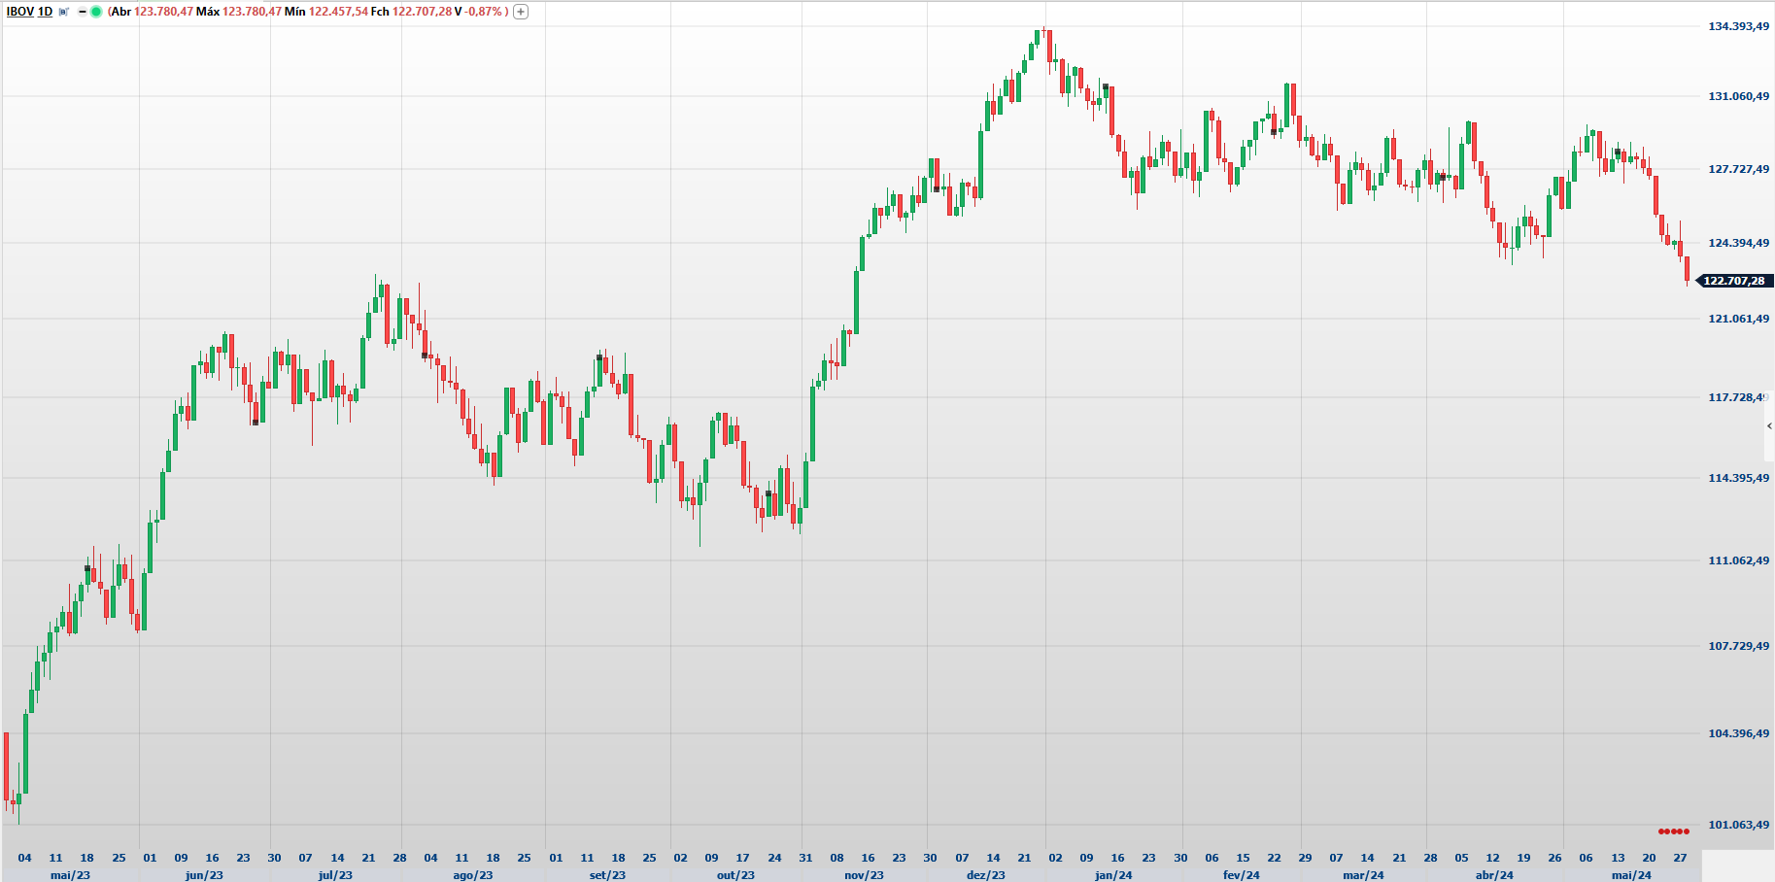The height and width of the screenshot is (882, 1775).
Task: Open the 1D timeframe selector
Action: pos(45,12)
